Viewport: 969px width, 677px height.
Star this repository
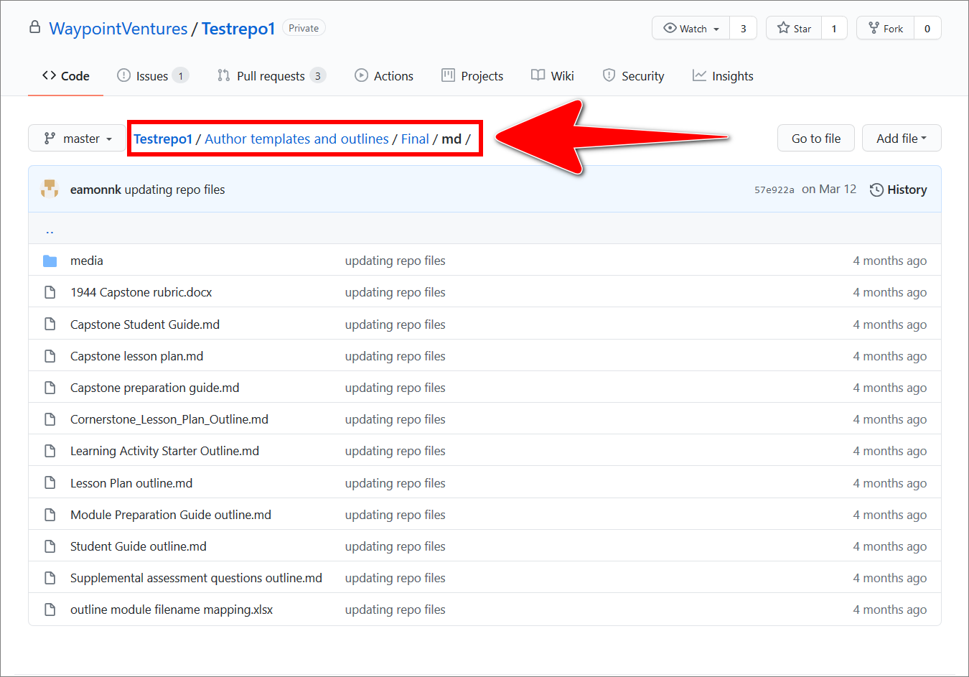click(x=794, y=28)
